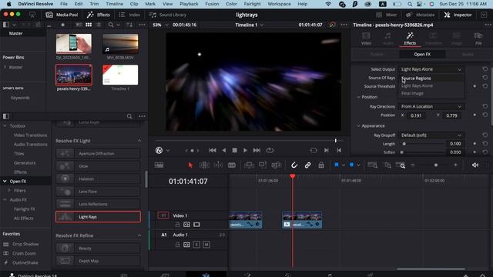Jump to last frame playback button
Image resolution: width=493 pixels, height=277 pixels.
pos(257,151)
